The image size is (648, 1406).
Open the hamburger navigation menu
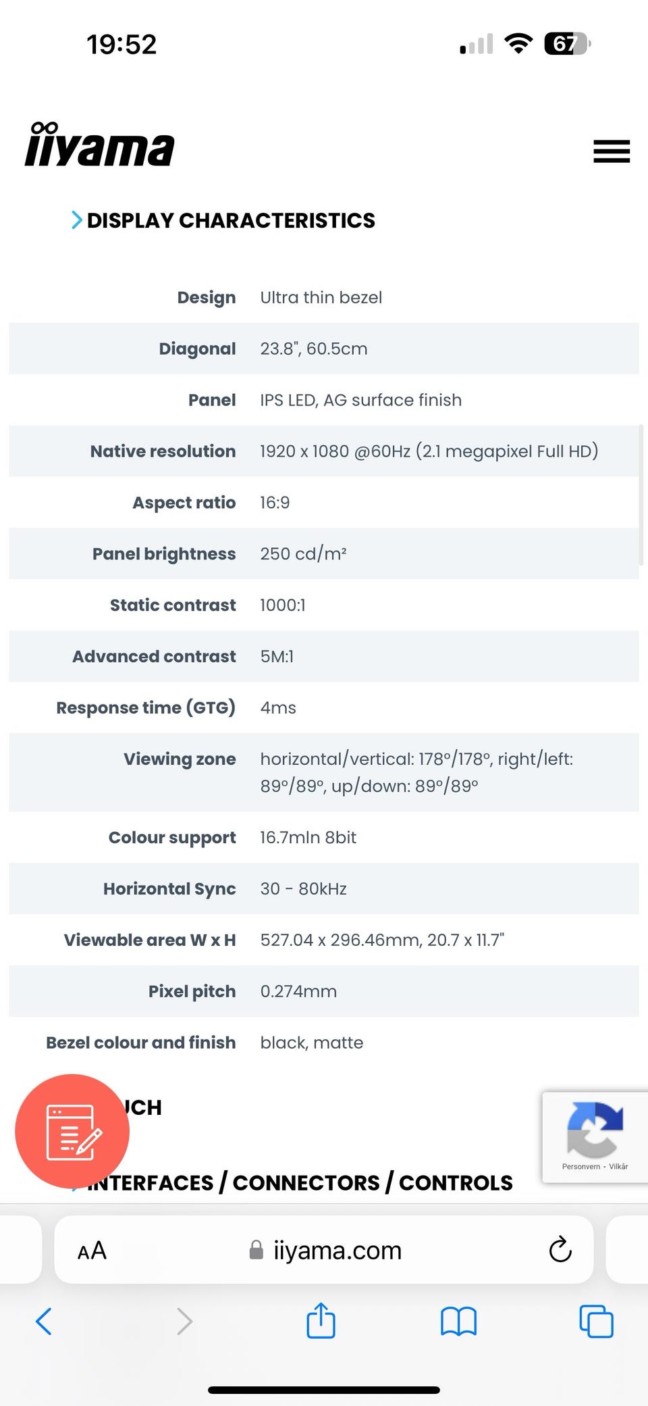coord(611,151)
